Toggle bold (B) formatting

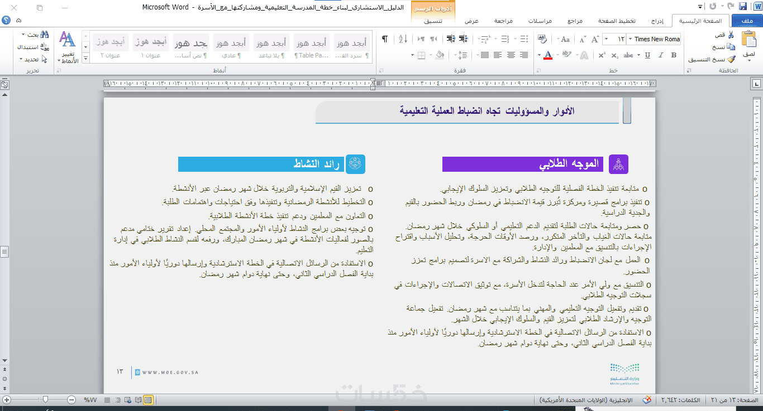click(674, 55)
